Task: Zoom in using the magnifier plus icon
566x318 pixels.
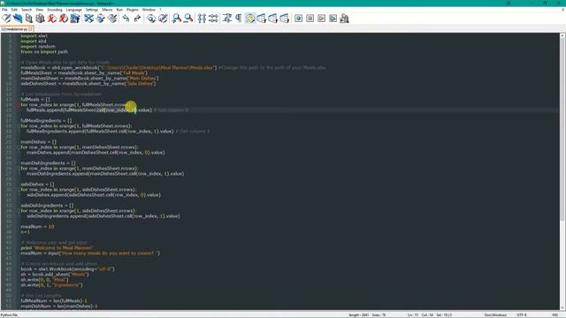Action: coord(177,18)
